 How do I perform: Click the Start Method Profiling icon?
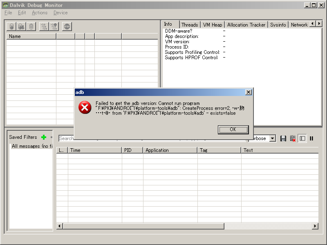tap(54, 27)
